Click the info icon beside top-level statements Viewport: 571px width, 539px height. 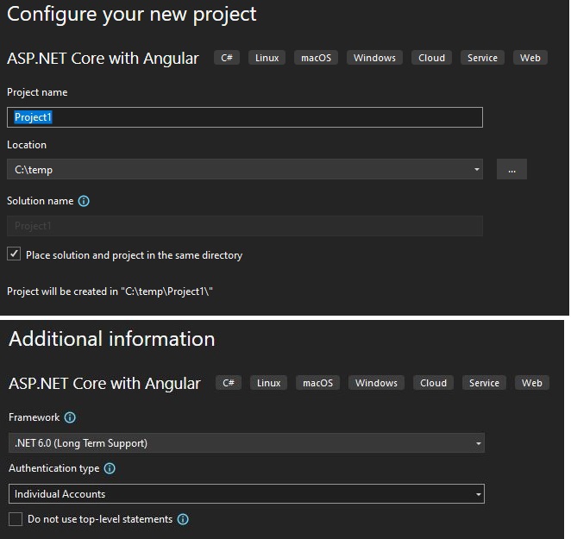pos(183,519)
